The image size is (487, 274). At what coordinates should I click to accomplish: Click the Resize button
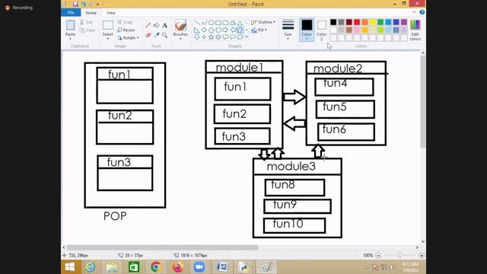click(x=126, y=30)
